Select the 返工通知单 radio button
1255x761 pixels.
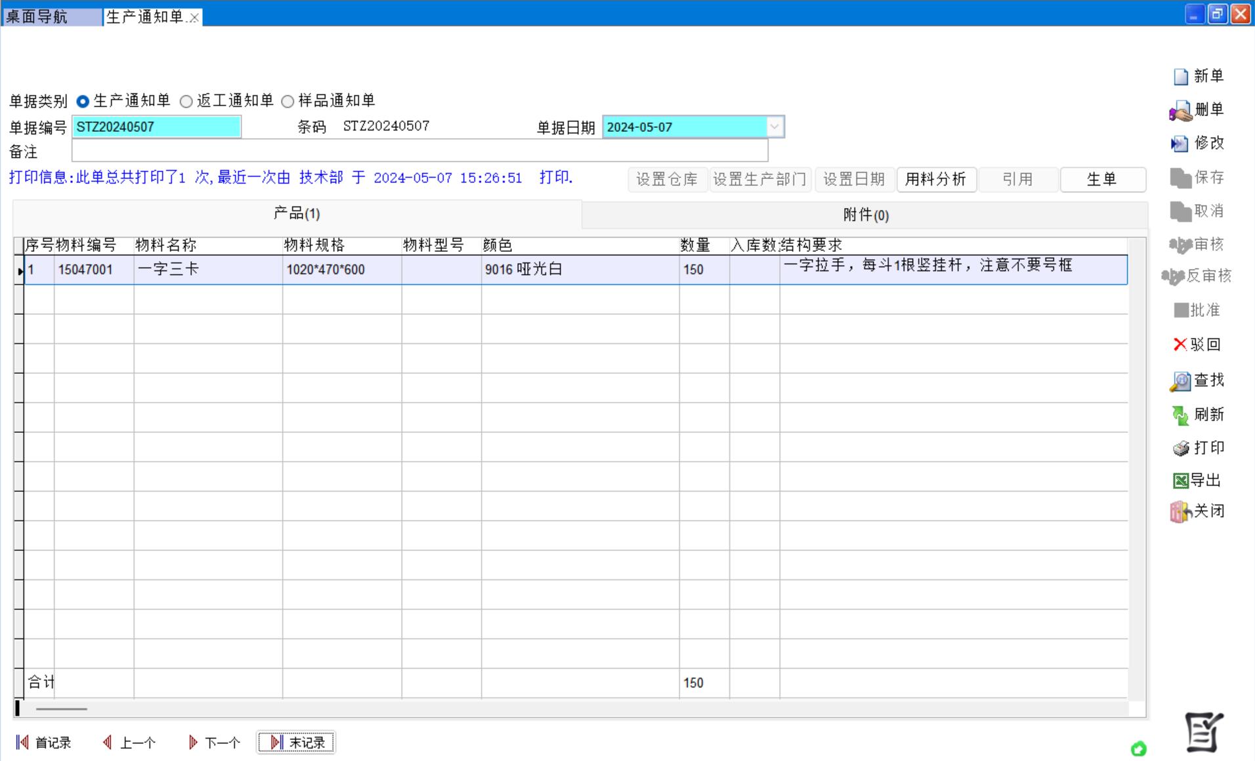click(186, 102)
